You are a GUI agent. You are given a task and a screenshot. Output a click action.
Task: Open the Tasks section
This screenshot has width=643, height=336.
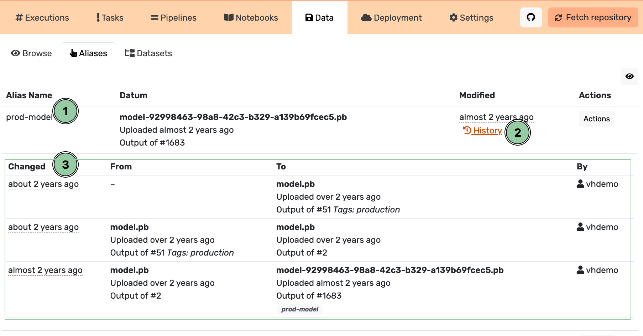[x=110, y=18]
